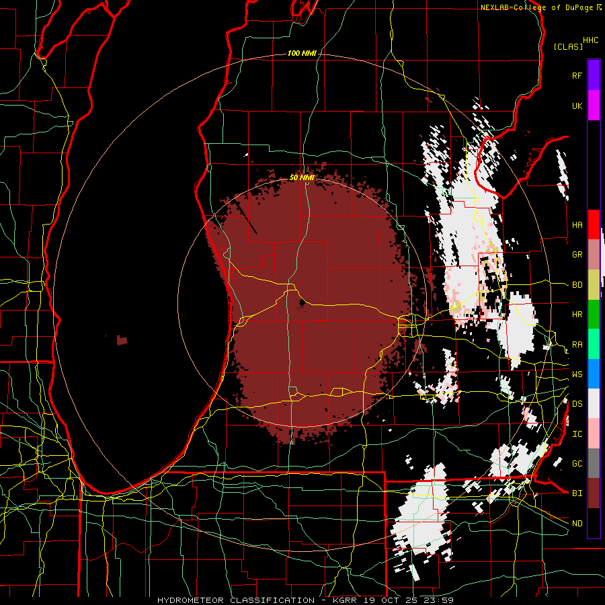
Task: Click the HHC product code label
Action: coord(591,40)
